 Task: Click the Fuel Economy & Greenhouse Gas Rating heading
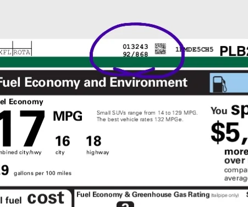click(143, 194)
